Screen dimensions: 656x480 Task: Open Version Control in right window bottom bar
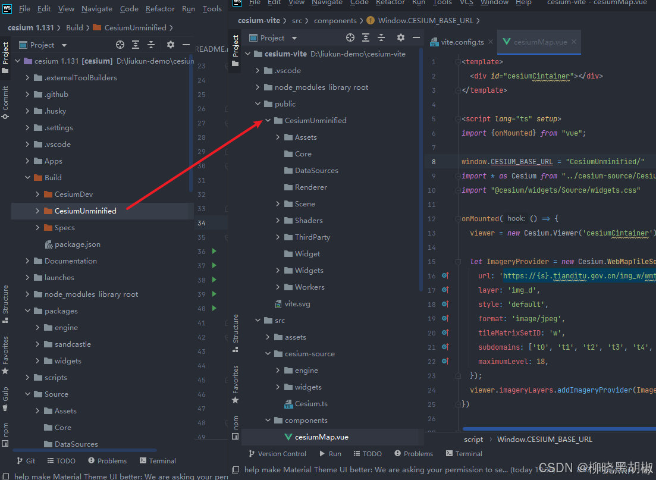tap(277, 454)
